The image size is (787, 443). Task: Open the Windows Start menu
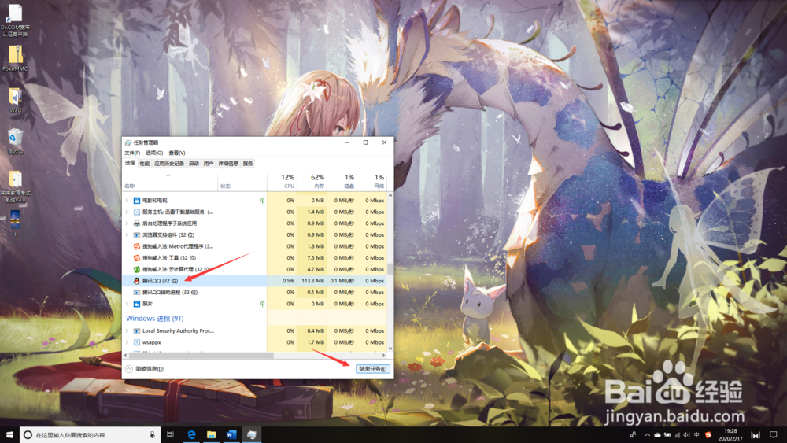[9, 435]
